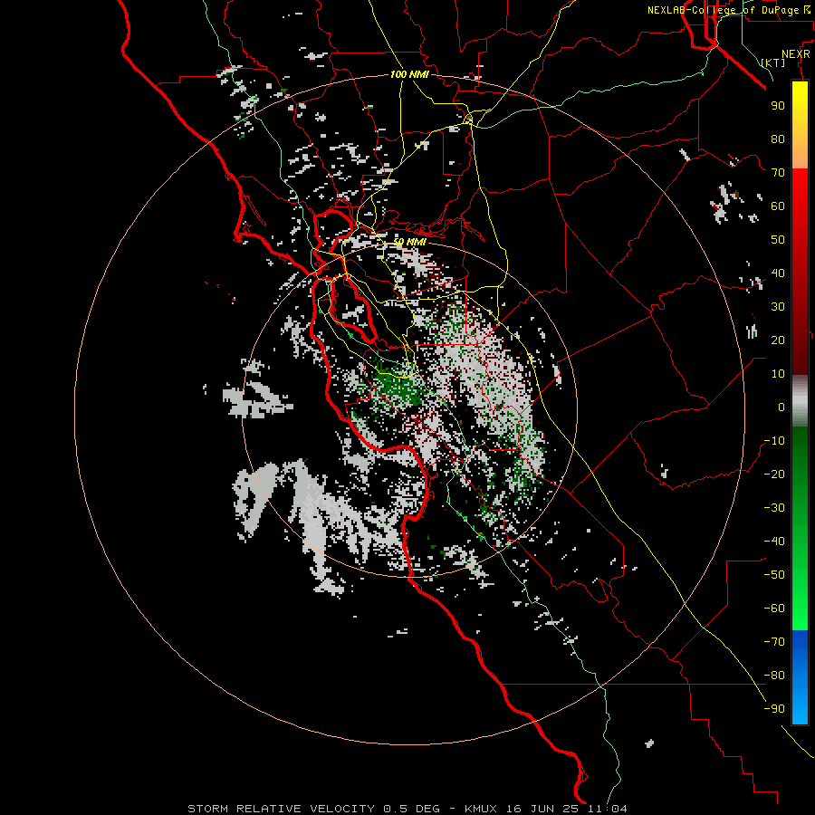The height and width of the screenshot is (815, 815).
Task: Click the -70 value on velocity scale
Action: (774, 642)
